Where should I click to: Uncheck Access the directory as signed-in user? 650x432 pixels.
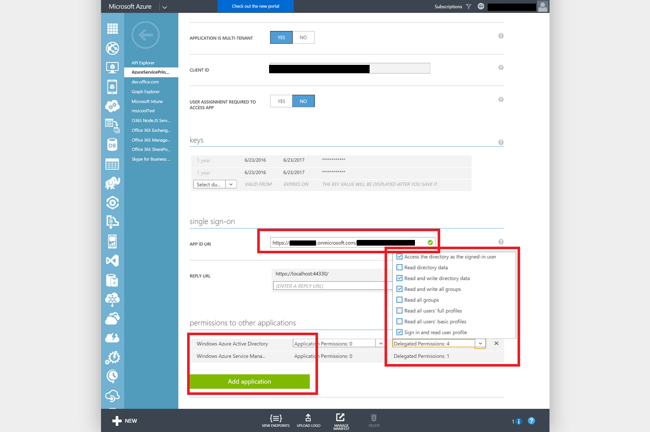399,256
